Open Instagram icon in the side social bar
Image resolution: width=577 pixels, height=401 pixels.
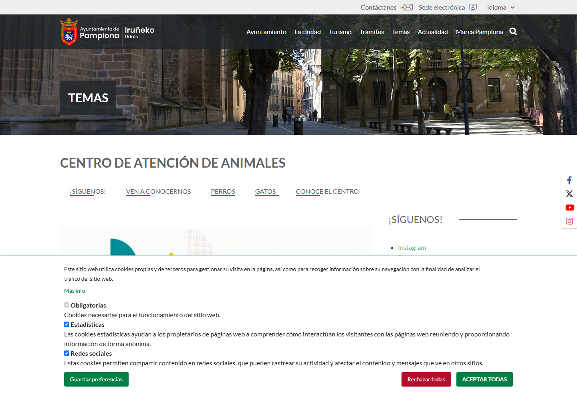(x=569, y=221)
